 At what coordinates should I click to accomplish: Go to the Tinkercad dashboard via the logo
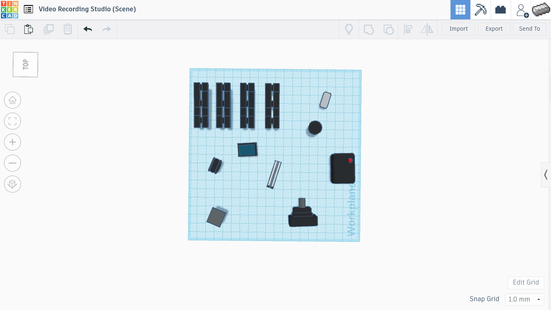pyautogui.click(x=10, y=9)
